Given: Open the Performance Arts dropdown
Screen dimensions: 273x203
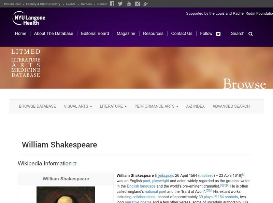Looking at the screenshot, I should [x=156, y=106].
